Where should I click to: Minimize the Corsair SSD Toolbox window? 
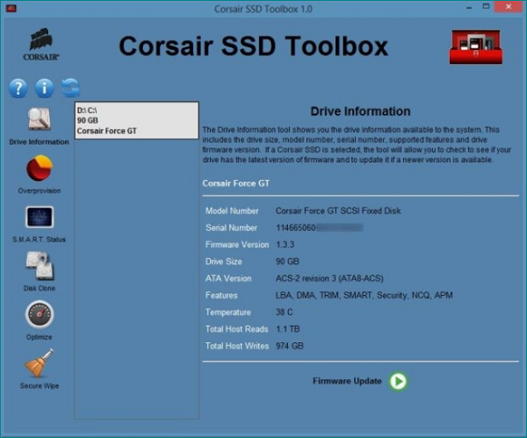point(469,7)
